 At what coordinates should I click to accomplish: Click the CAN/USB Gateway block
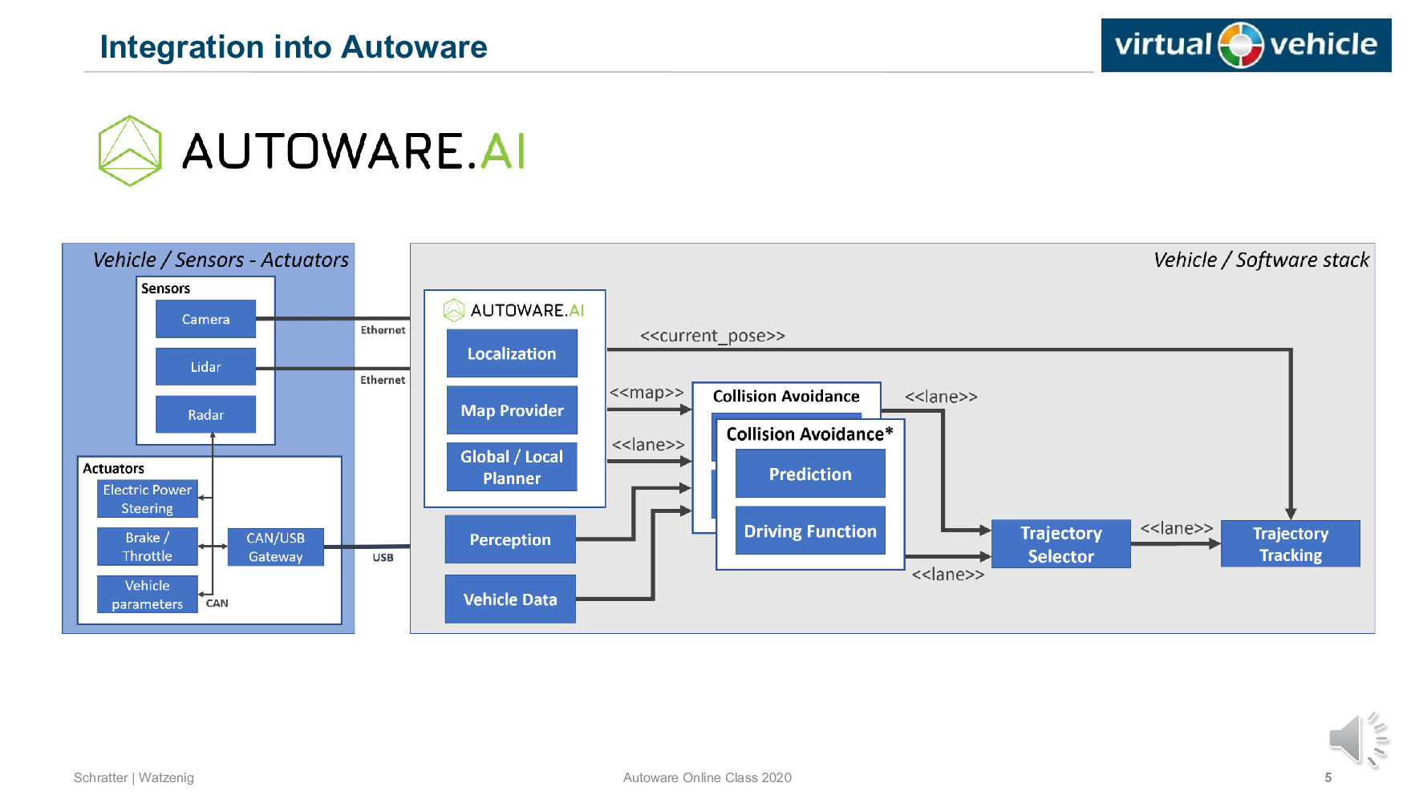(275, 547)
